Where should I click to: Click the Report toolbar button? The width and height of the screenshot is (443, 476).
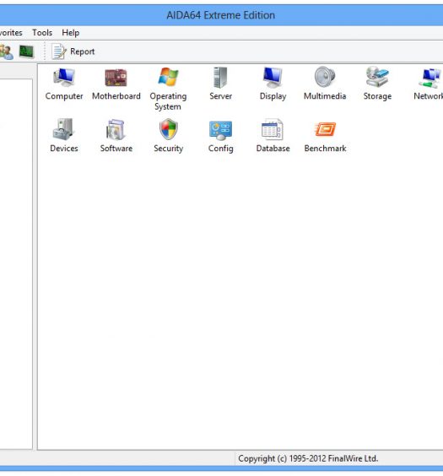point(73,51)
